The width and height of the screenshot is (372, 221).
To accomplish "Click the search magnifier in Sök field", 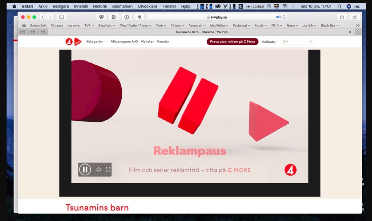I will [x=310, y=41].
